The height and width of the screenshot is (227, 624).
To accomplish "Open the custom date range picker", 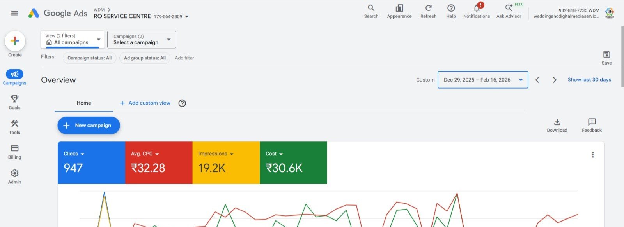I will point(483,80).
